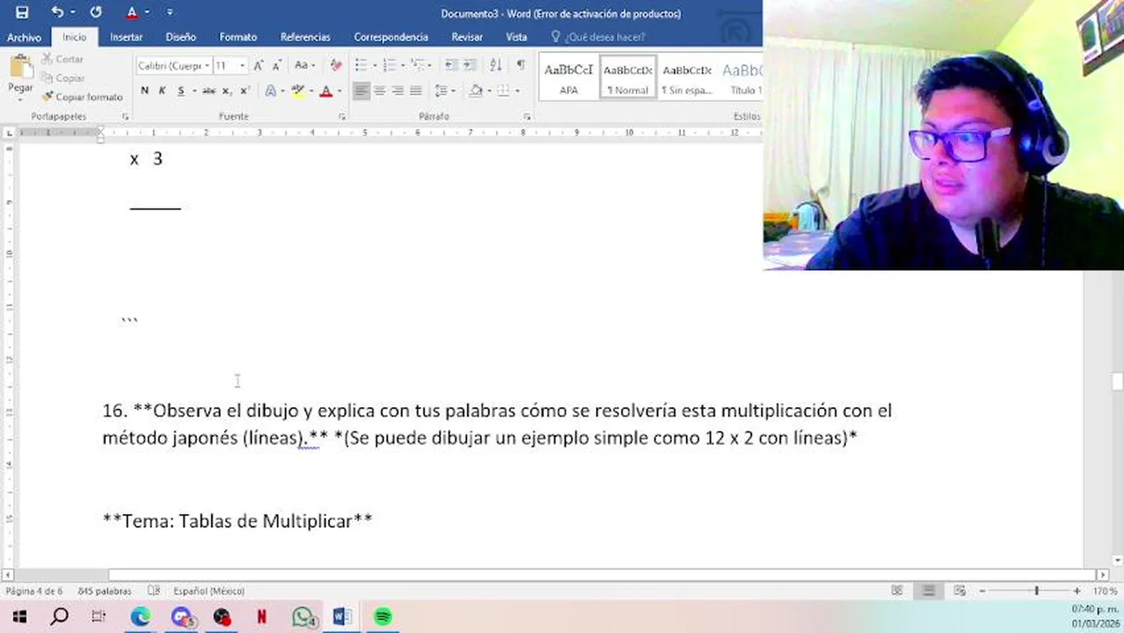Switch to Read Mode view

(897, 591)
